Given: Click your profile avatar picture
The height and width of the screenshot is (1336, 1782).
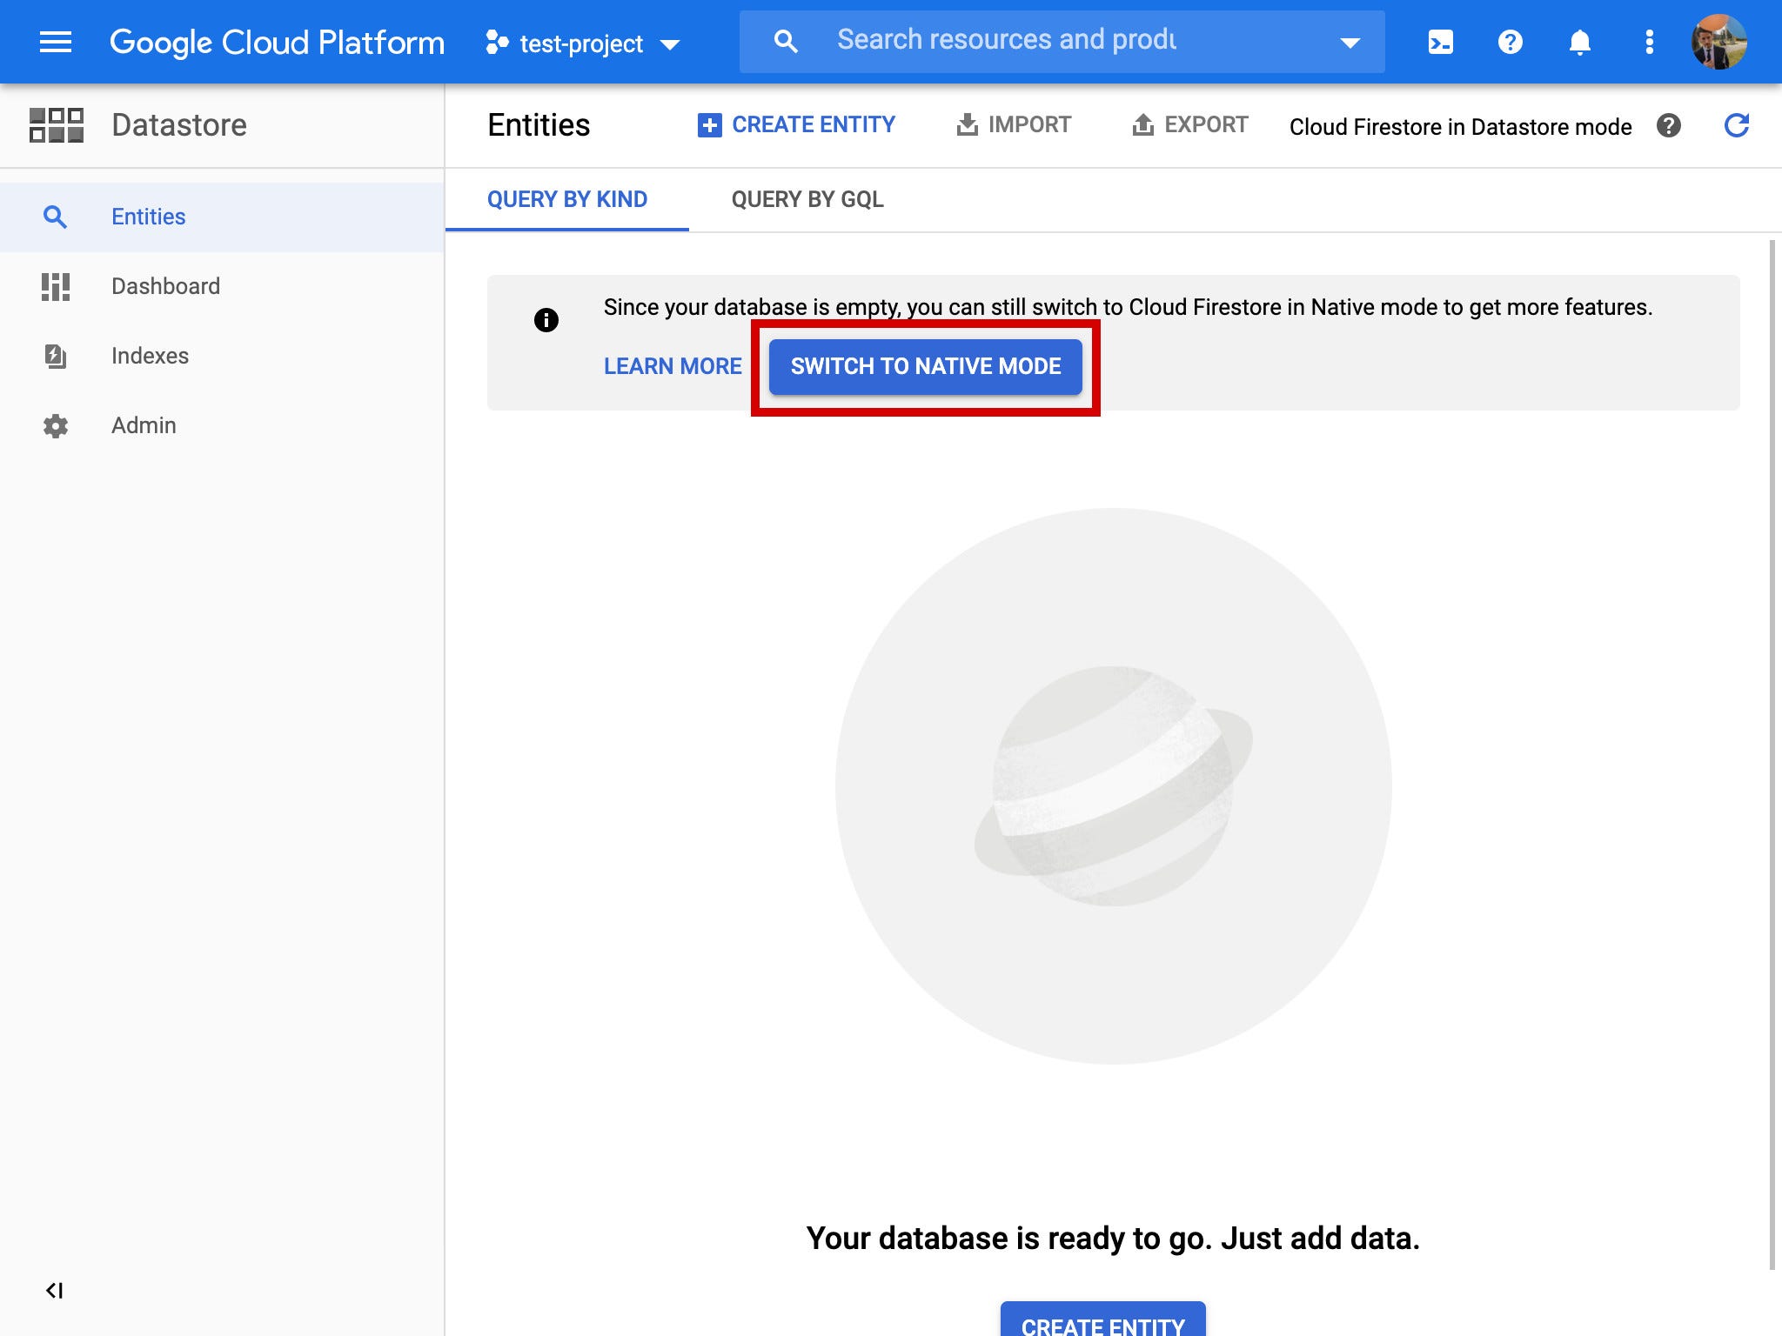Looking at the screenshot, I should (1720, 41).
